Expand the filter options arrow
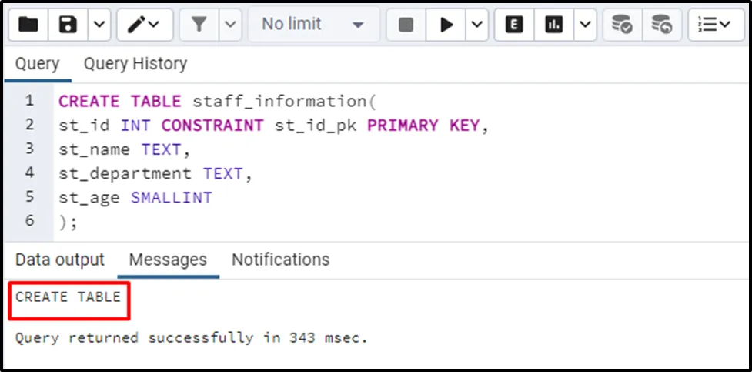752x372 pixels. [x=229, y=25]
